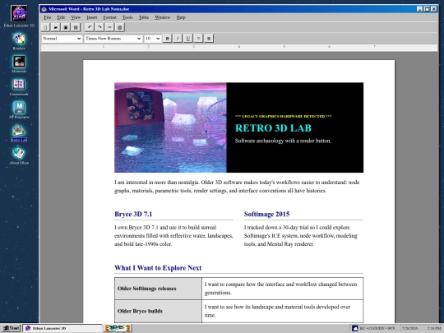The width and height of the screenshot is (444, 333).
Task: Click the New document toolbar icon
Action: [x=45, y=27]
